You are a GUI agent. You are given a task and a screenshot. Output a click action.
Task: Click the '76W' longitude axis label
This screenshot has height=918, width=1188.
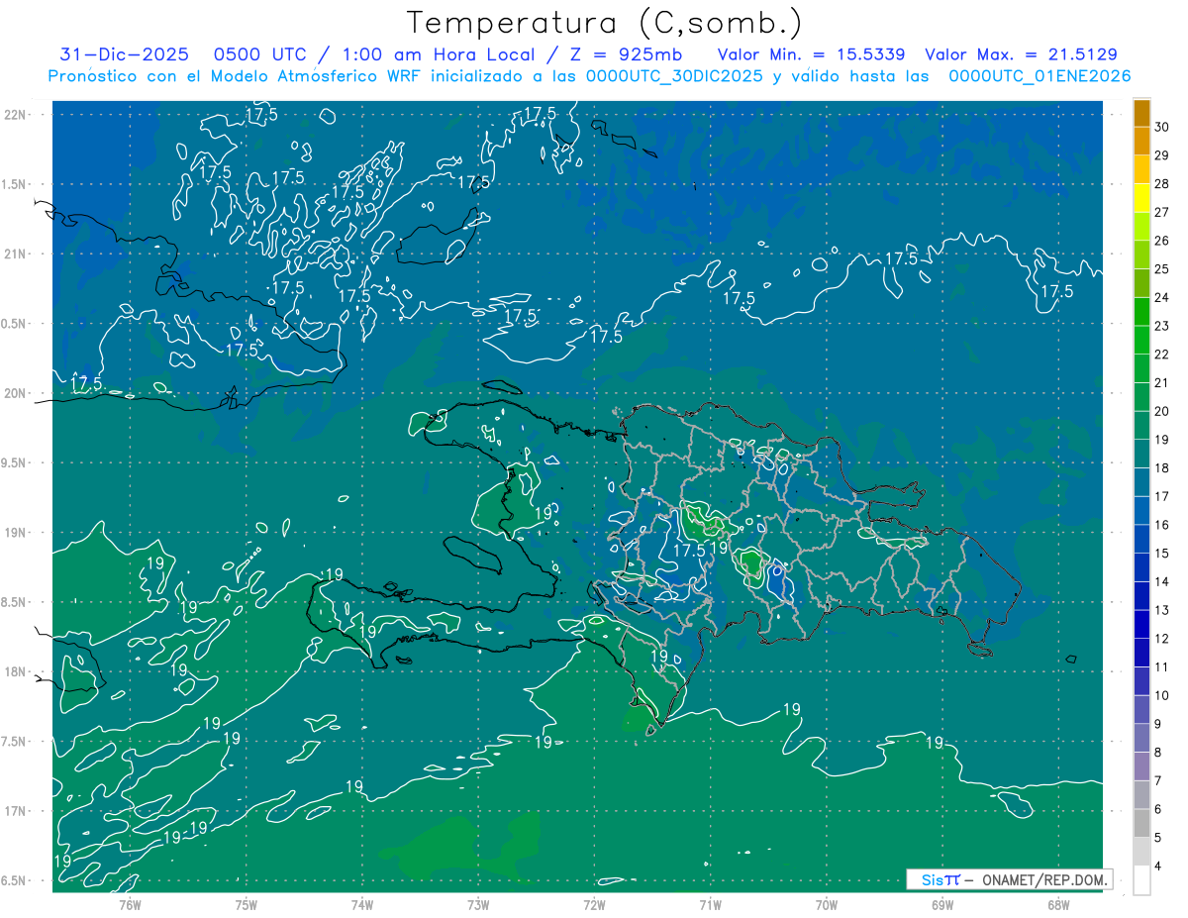coord(130,904)
